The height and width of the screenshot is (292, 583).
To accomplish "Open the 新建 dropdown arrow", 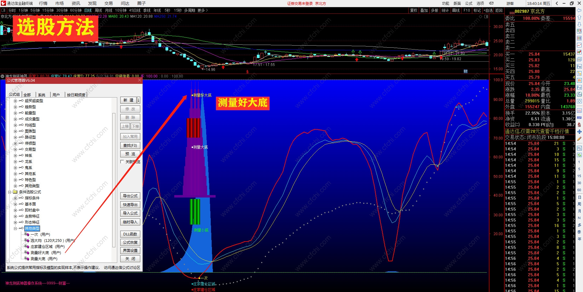I will coord(138,100).
